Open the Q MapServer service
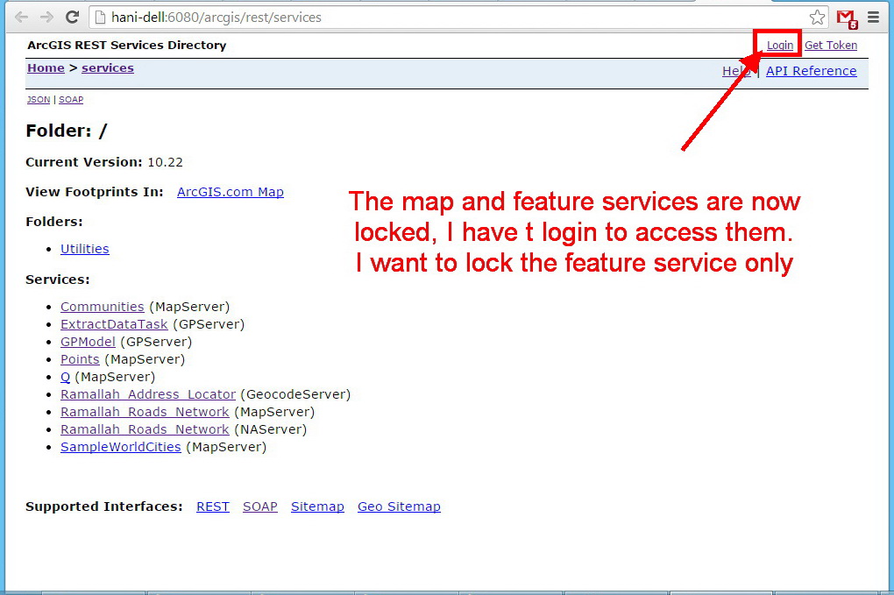 pos(65,378)
